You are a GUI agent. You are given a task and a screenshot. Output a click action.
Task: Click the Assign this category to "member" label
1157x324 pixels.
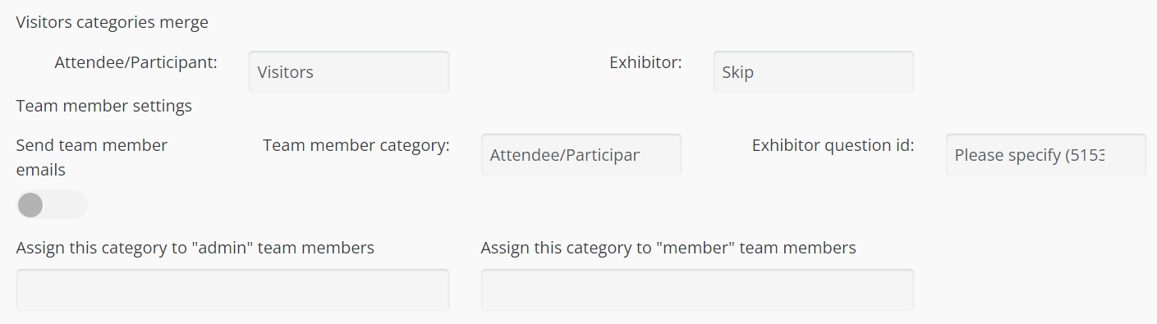coord(668,248)
